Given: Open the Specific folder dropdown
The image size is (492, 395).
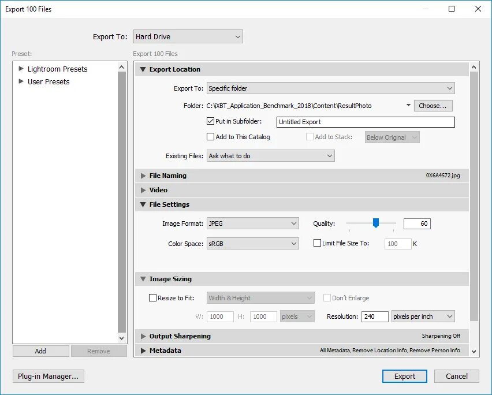Looking at the screenshot, I should tap(330, 88).
